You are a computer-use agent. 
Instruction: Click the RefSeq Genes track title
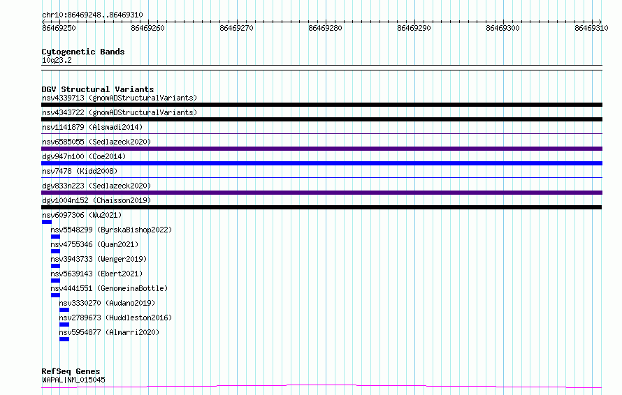(x=71, y=372)
